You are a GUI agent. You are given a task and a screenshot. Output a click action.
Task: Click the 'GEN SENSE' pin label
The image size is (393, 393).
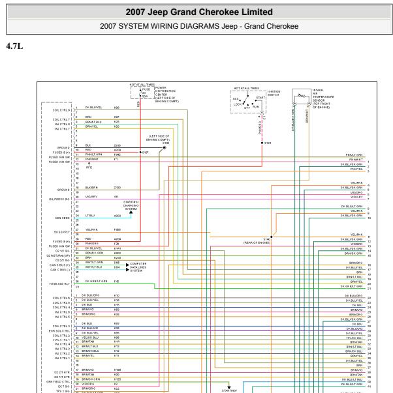(62, 218)
